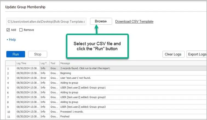The image size is (207, 120).
Task: Click the Tool cell "Grou..." in row 7
Action: (54, 97)
